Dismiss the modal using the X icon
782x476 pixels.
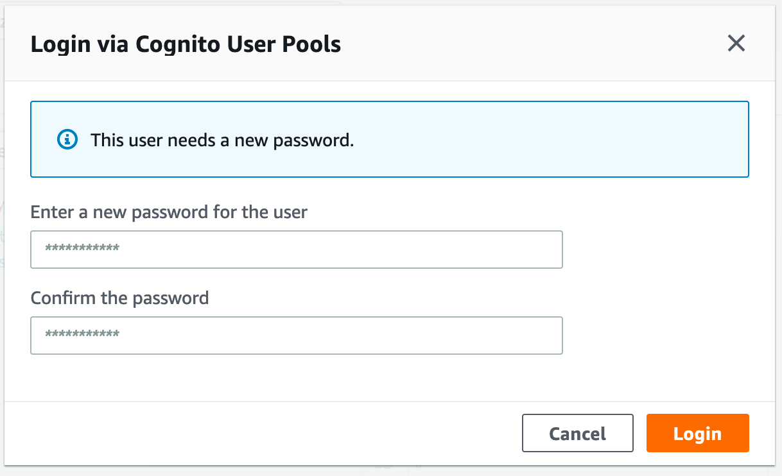[736, 44]
